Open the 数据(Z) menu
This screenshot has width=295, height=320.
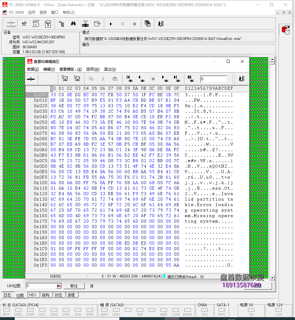(x=33, y=69)
